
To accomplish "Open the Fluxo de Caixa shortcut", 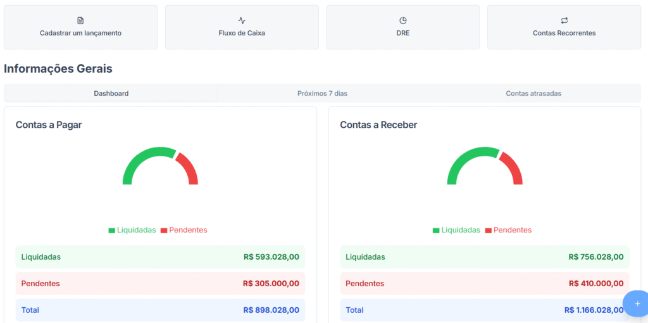I will tap(242, 27).
